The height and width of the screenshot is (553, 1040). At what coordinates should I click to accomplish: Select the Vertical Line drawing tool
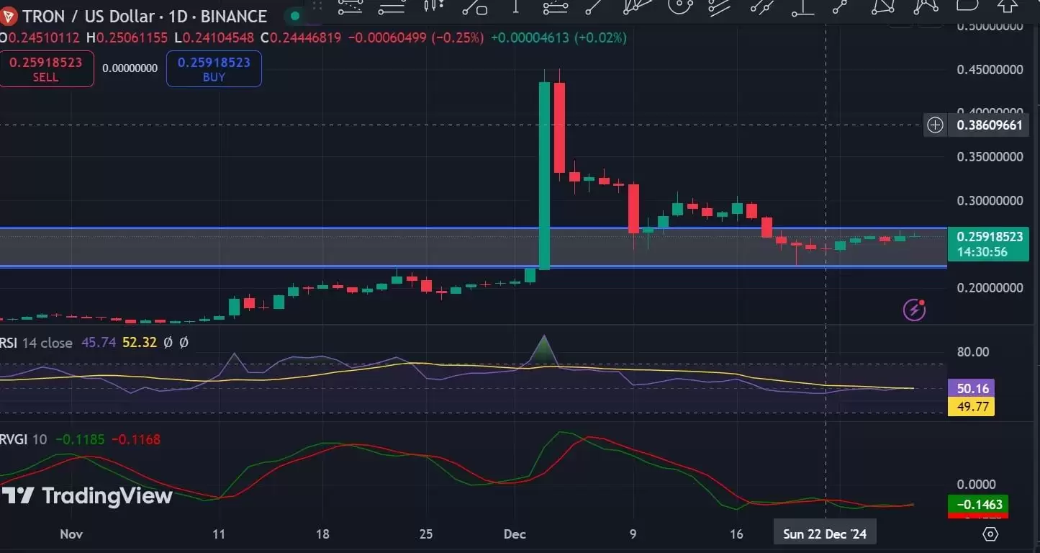(517, 9)
